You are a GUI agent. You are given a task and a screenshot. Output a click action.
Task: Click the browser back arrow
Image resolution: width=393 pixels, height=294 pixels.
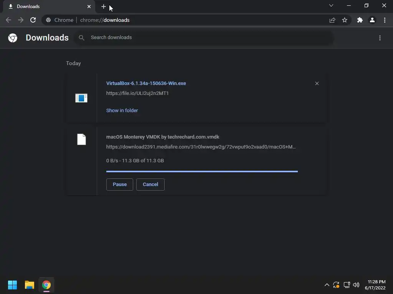pyautogui.click(x=8, y=20)
